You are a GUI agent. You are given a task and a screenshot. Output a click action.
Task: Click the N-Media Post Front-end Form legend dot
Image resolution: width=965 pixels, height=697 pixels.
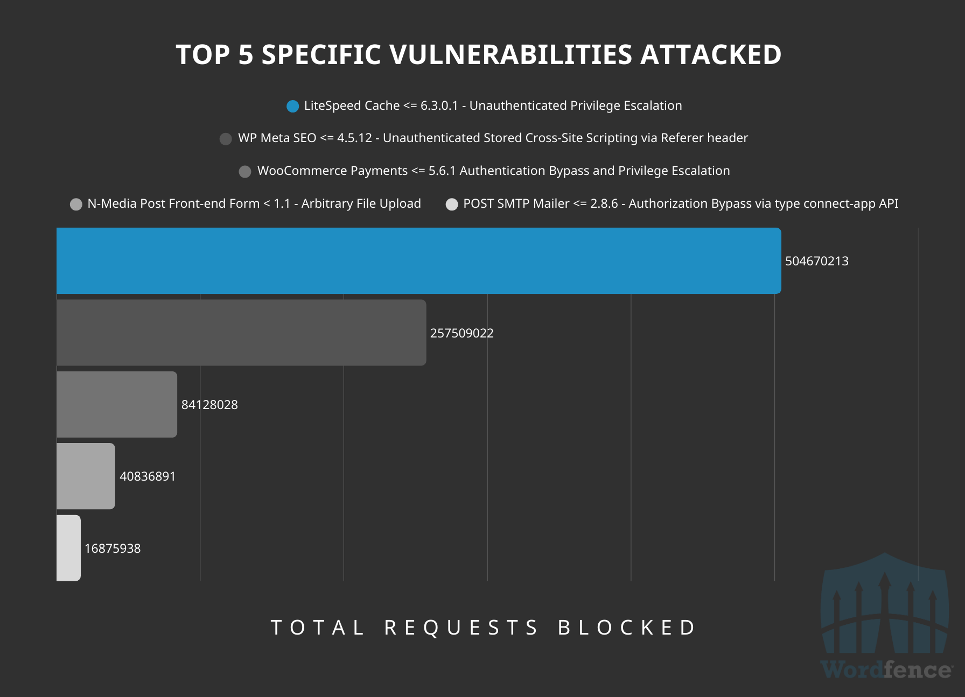(76, 205)
